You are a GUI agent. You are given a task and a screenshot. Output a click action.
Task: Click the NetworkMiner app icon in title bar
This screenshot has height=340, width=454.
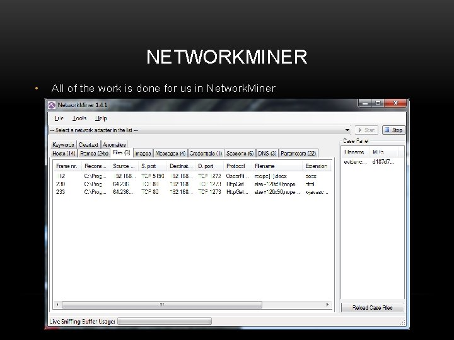(x=52, y=105)
